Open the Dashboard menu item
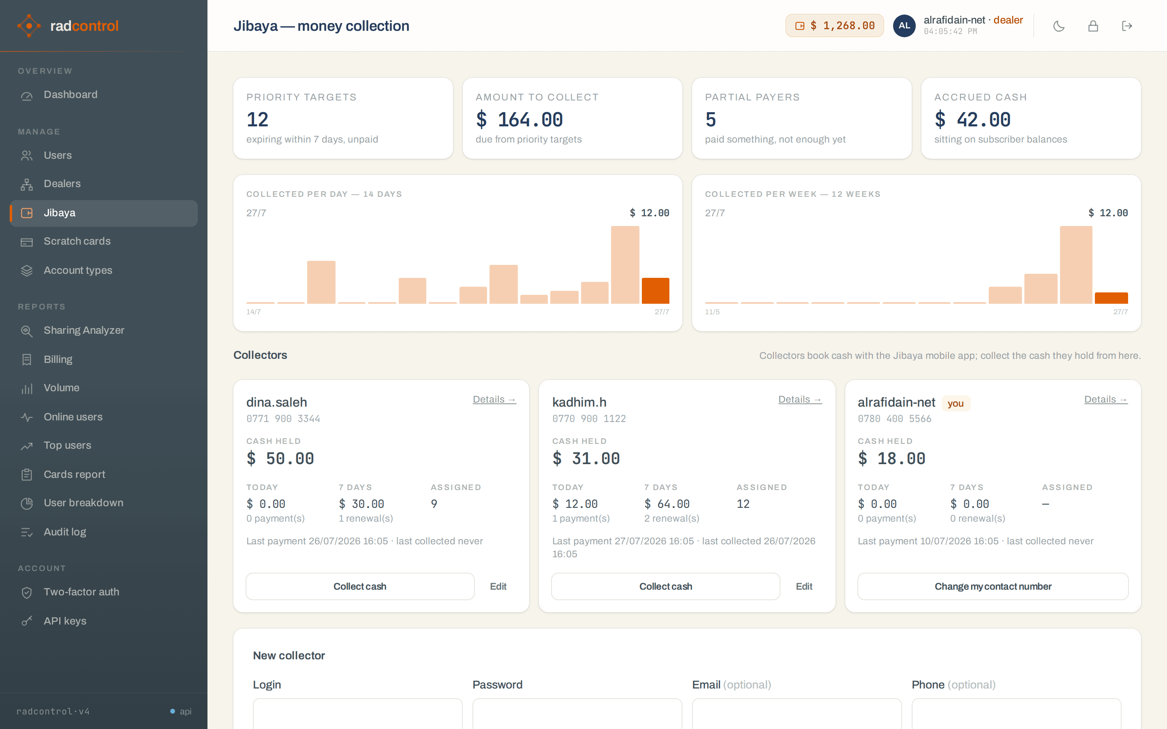1167x729 pixels. (104, 95)
